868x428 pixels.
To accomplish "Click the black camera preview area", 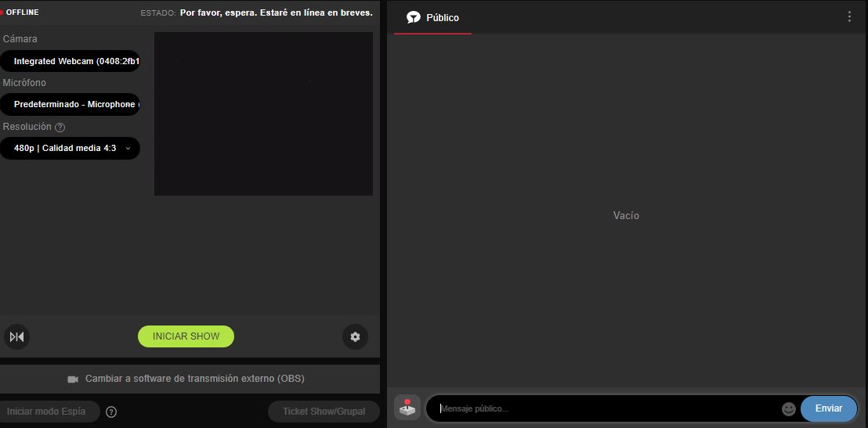I will 263,114.
